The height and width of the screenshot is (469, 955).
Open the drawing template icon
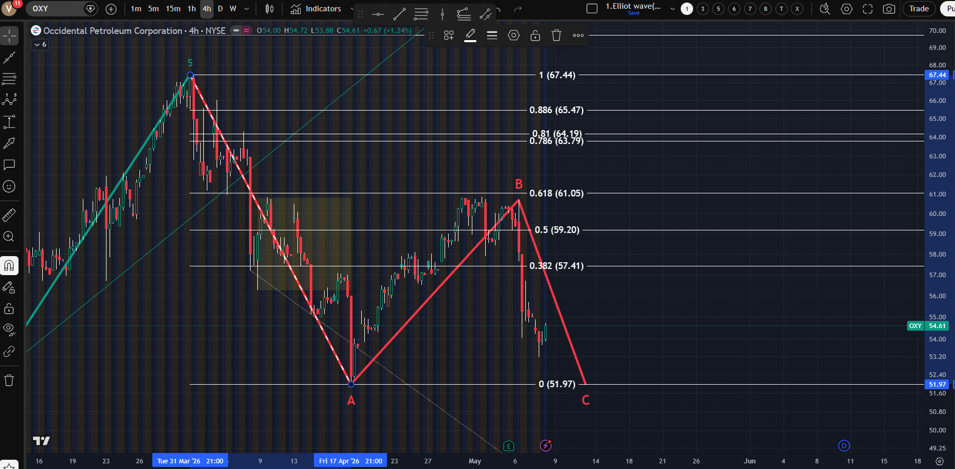point(449,35)
